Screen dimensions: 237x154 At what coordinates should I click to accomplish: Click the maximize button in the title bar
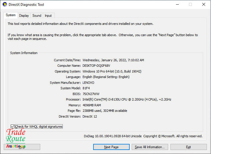[x=190, y=5]
